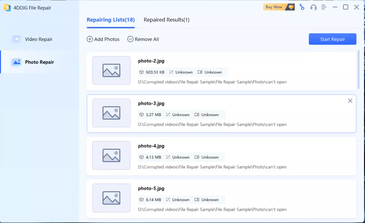The image size is (365, 223).
Task: Open the hamburger menu icon
Action: point(324,7)
